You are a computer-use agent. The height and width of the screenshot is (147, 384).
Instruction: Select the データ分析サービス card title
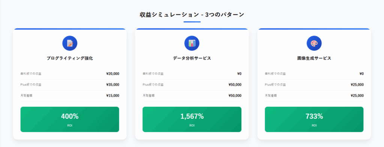coord(192,58)
